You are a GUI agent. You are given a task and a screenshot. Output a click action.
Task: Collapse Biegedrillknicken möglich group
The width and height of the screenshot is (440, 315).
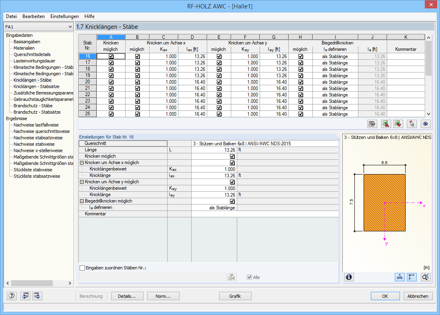82,201
